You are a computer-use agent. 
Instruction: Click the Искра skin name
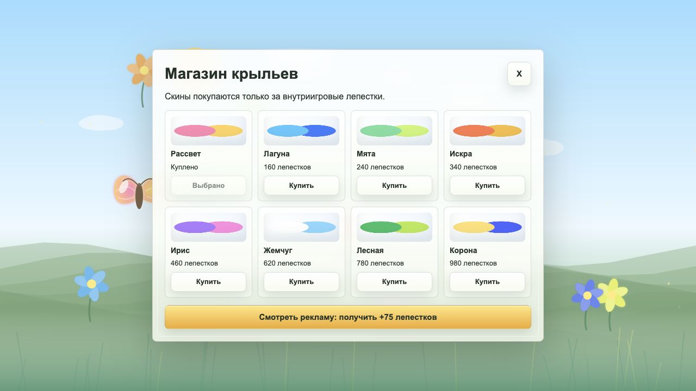pyautogui.click(x=461, y=154)
